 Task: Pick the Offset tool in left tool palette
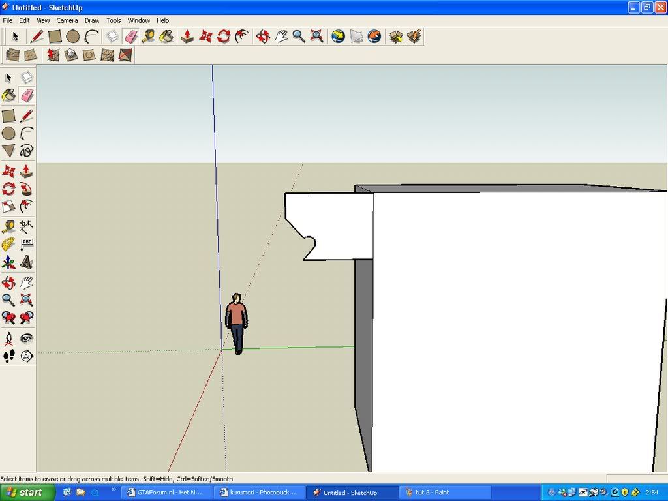pos(26,206)
